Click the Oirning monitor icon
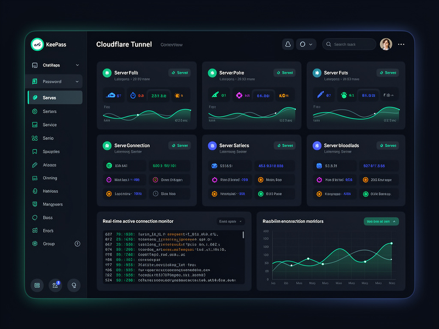 (x=35, y=178)
